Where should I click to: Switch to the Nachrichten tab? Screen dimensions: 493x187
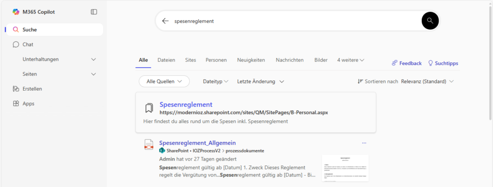click(x=289, y=60)
